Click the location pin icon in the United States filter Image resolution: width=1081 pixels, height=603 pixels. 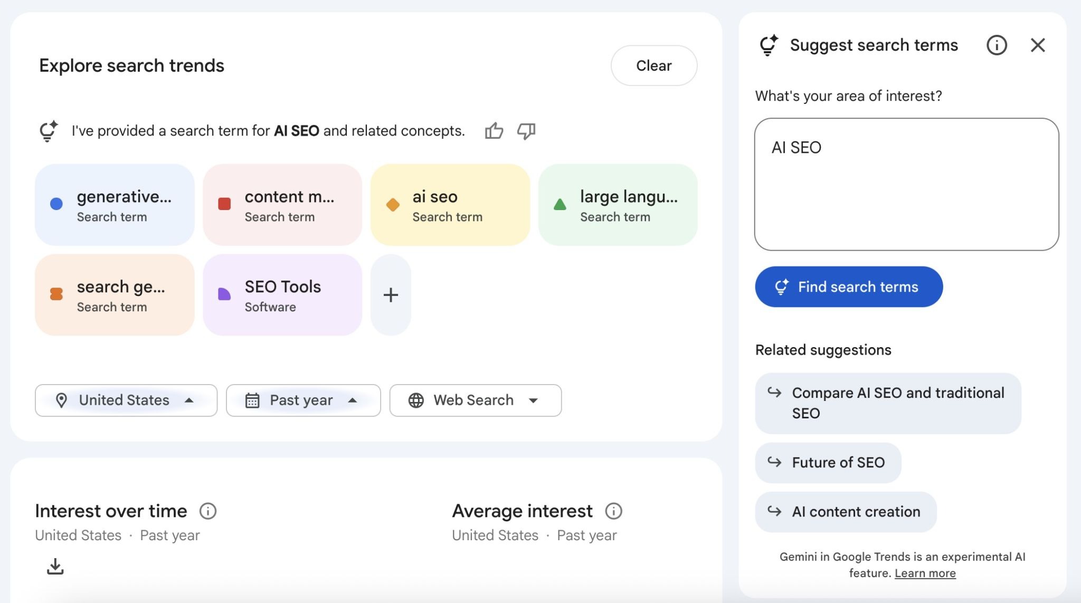62,400
